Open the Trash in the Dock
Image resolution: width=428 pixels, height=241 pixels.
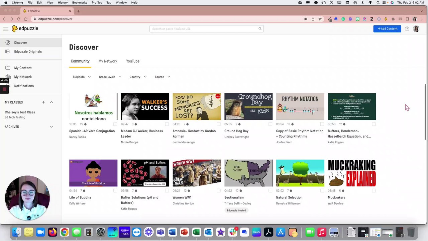coord(411,232)
